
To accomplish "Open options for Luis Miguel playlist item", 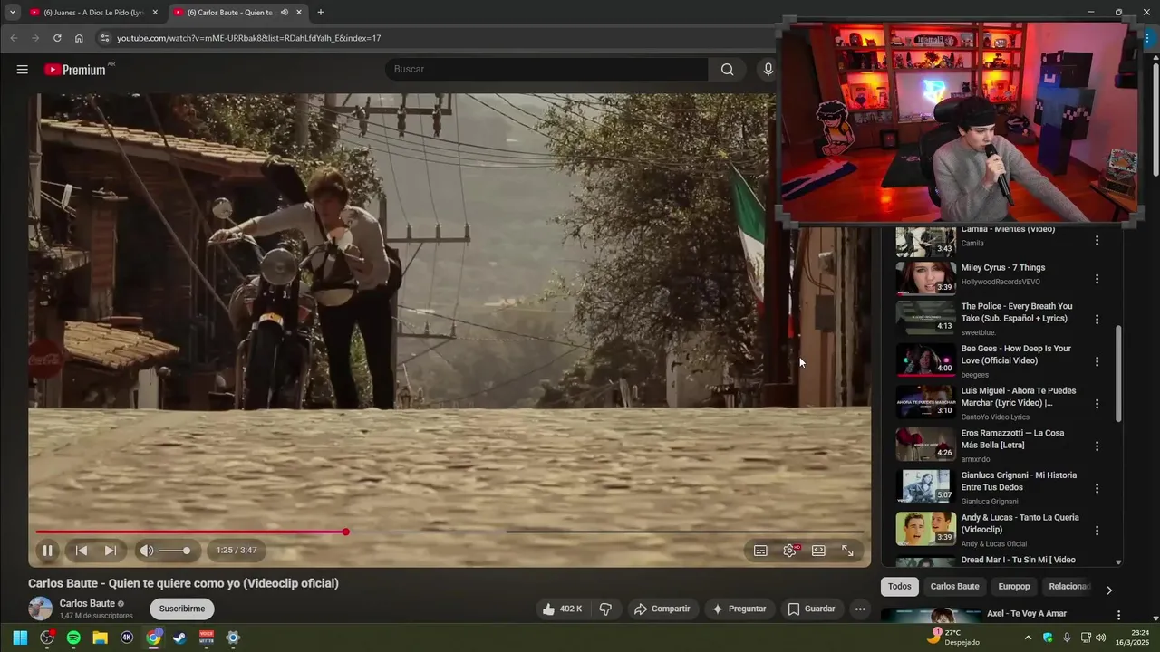I will point(1097,404).
